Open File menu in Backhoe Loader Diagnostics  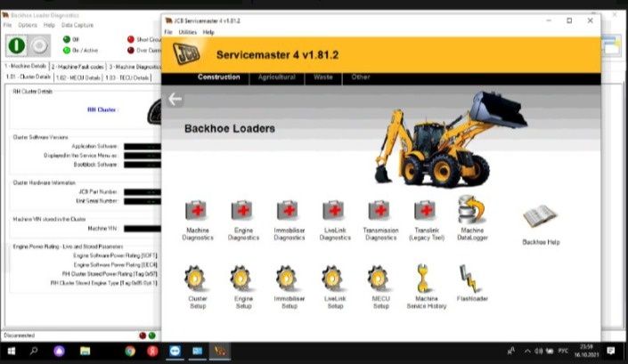point(8,25)
